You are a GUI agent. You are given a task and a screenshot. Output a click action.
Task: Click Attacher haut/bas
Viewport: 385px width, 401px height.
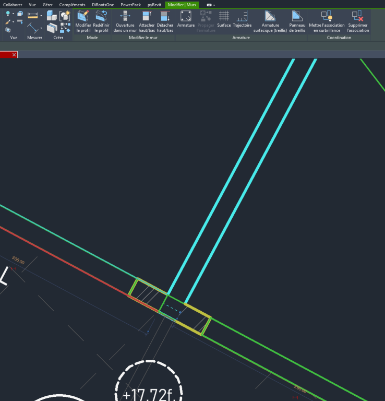pos(147,21)
